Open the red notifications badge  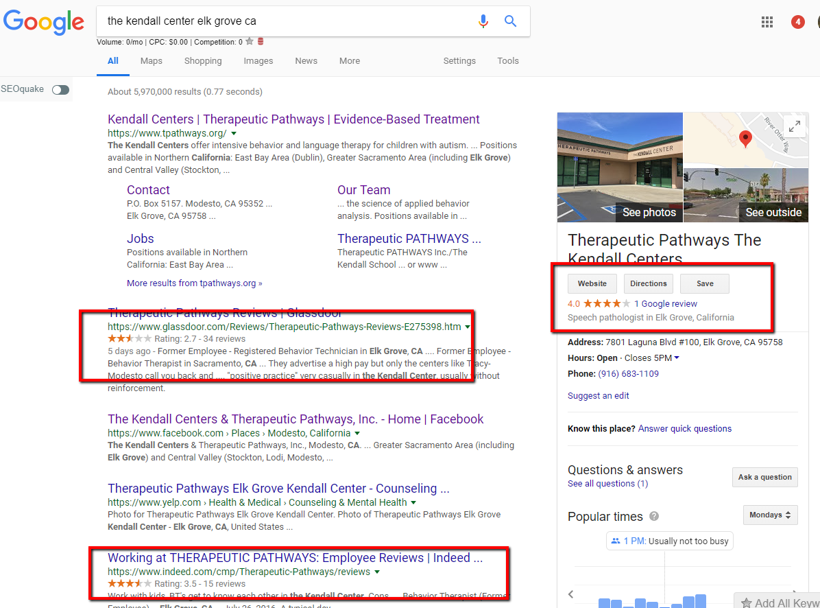pos(797,22)
